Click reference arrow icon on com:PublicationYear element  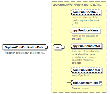point(72,72)
